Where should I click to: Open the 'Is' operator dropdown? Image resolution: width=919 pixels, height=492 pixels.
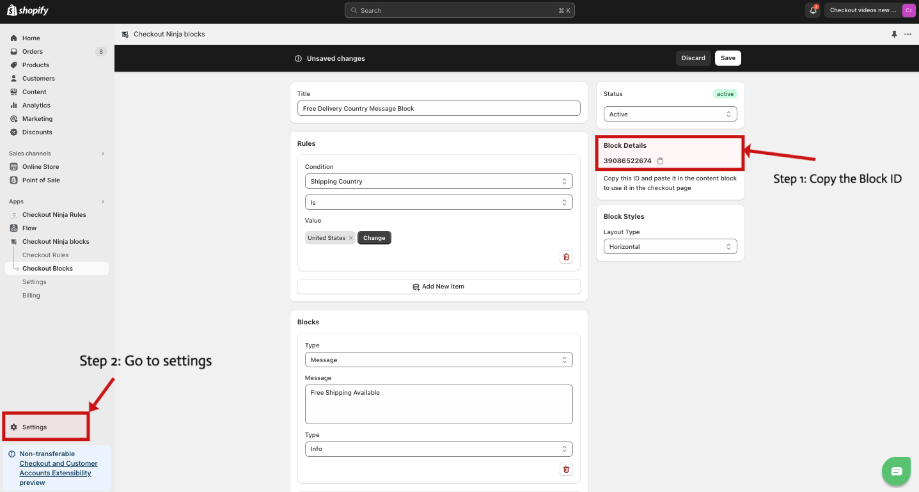439,203
